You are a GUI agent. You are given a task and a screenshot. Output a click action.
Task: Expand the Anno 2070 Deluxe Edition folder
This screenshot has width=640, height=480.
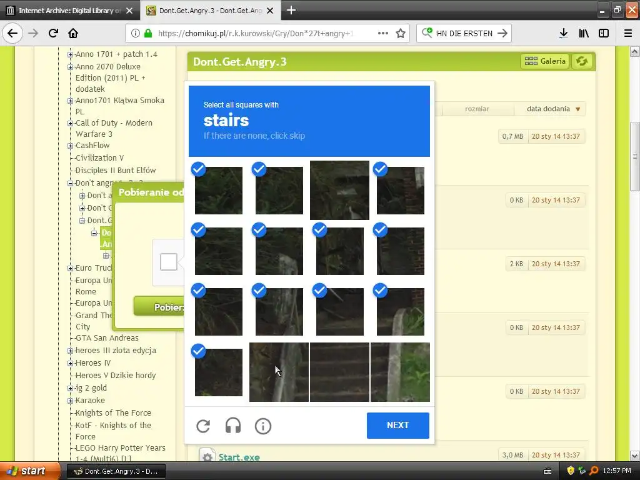click(x=70, y=67)
